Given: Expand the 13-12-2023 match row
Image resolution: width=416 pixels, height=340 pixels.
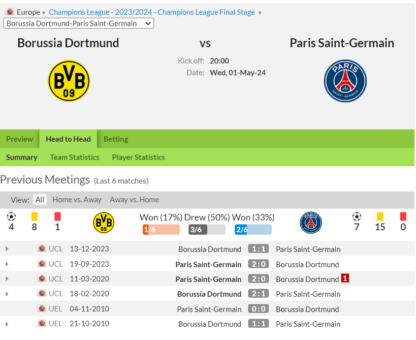Looking at the screenshot, I should [x=7, y=249].
